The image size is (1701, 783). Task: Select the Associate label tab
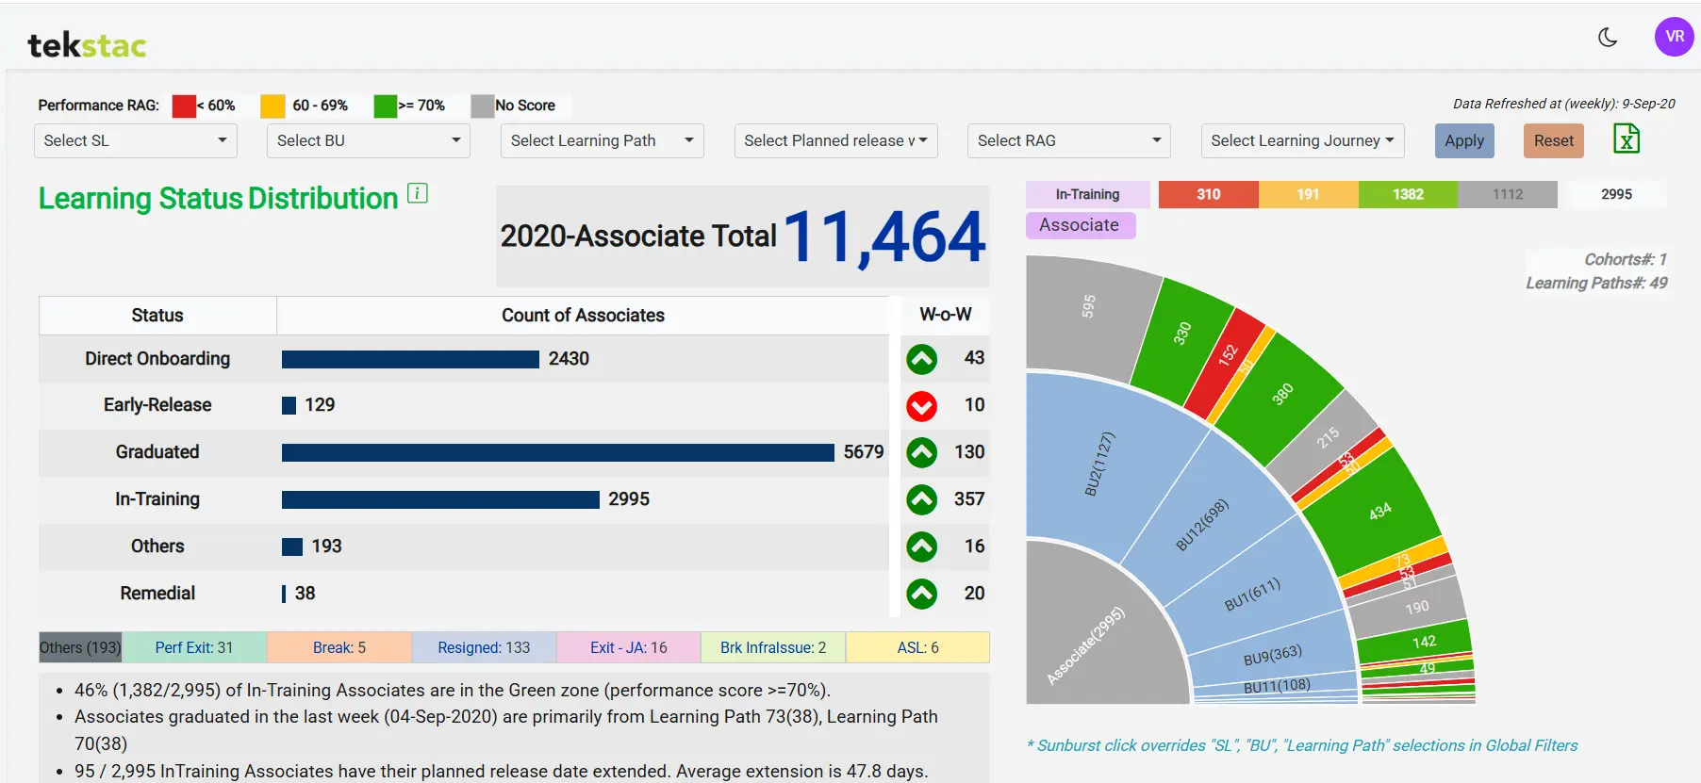[x=1080, y=225]
